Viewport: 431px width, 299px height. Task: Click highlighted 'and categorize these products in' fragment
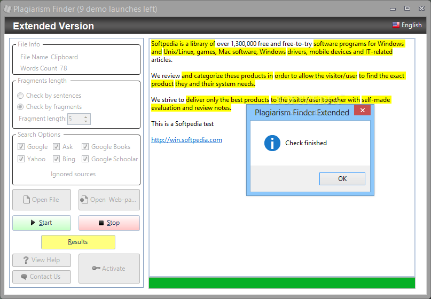click(x=227, y=76)
